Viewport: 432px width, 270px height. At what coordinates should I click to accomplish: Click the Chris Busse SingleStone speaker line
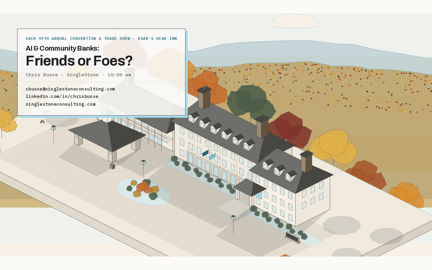(78, 75)
